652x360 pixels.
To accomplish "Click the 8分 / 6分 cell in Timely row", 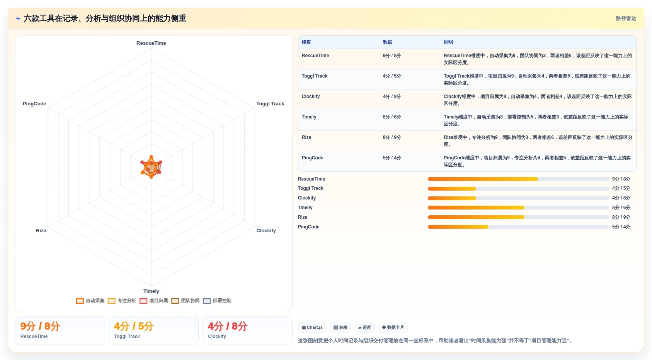I will point(392,117).
